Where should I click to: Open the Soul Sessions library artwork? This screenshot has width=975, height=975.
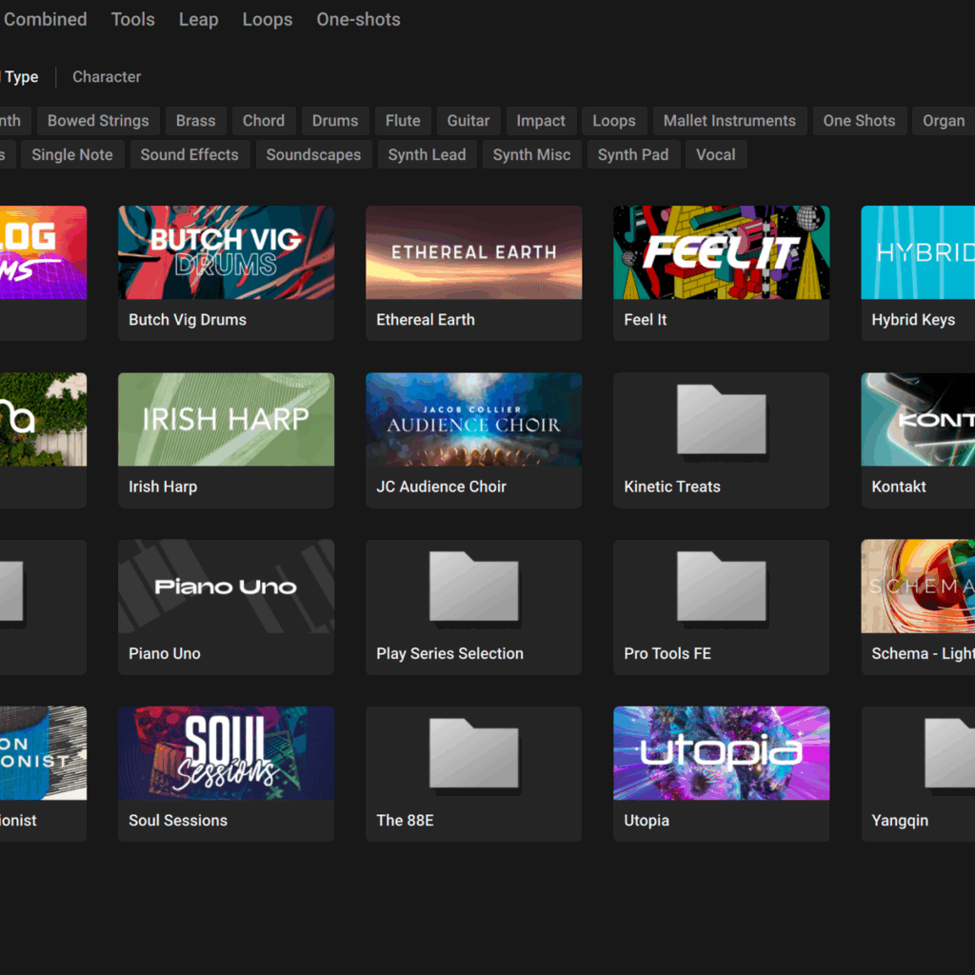(227, 753)
